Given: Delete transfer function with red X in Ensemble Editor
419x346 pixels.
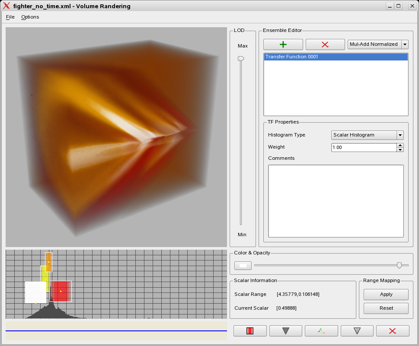Looking at the screenshot, I should (x=325, y=44).
